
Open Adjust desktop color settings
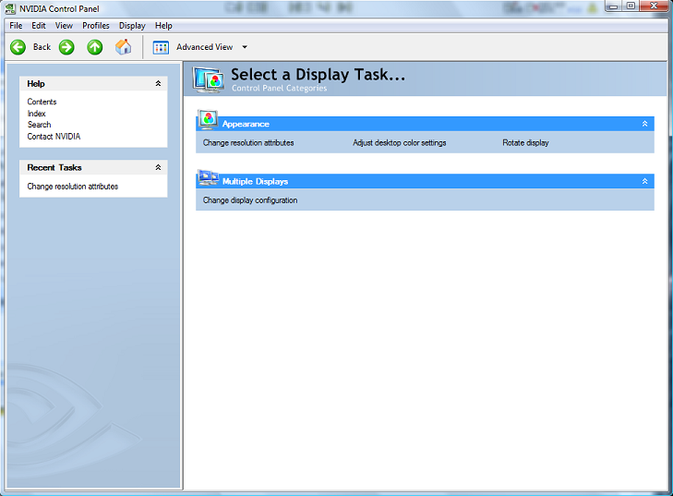399,143
